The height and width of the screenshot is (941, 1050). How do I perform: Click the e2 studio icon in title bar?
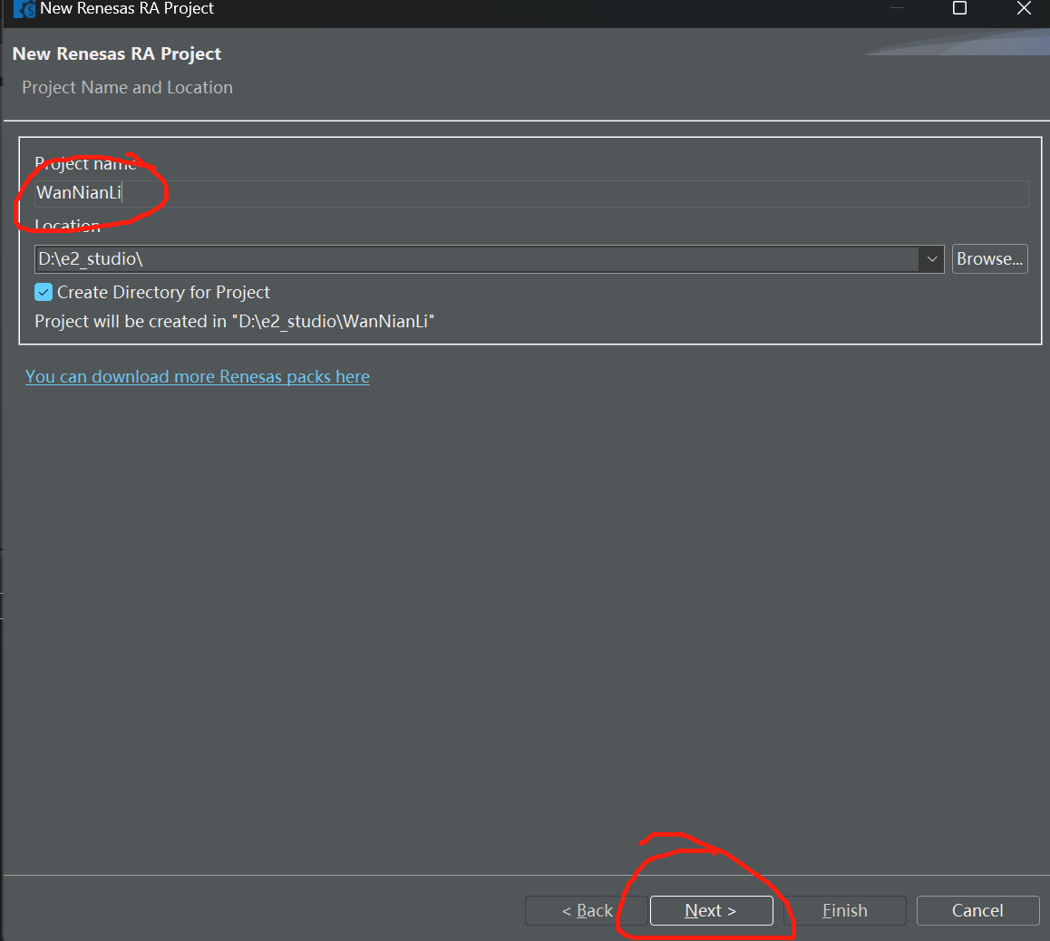pos(24,9)
